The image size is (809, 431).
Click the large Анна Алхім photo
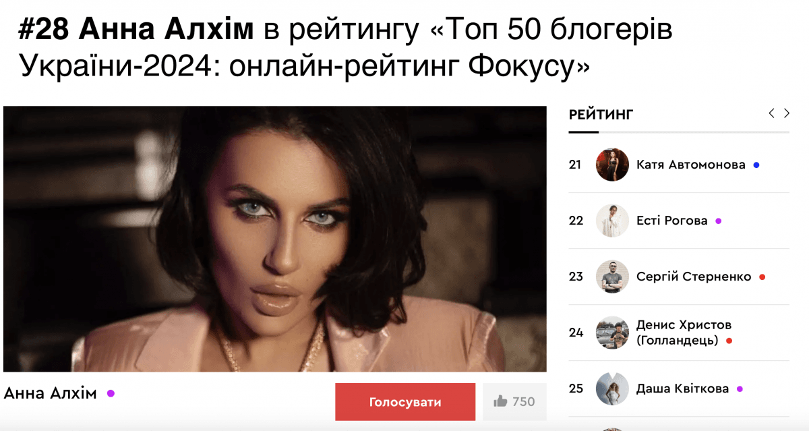(275, 239)
